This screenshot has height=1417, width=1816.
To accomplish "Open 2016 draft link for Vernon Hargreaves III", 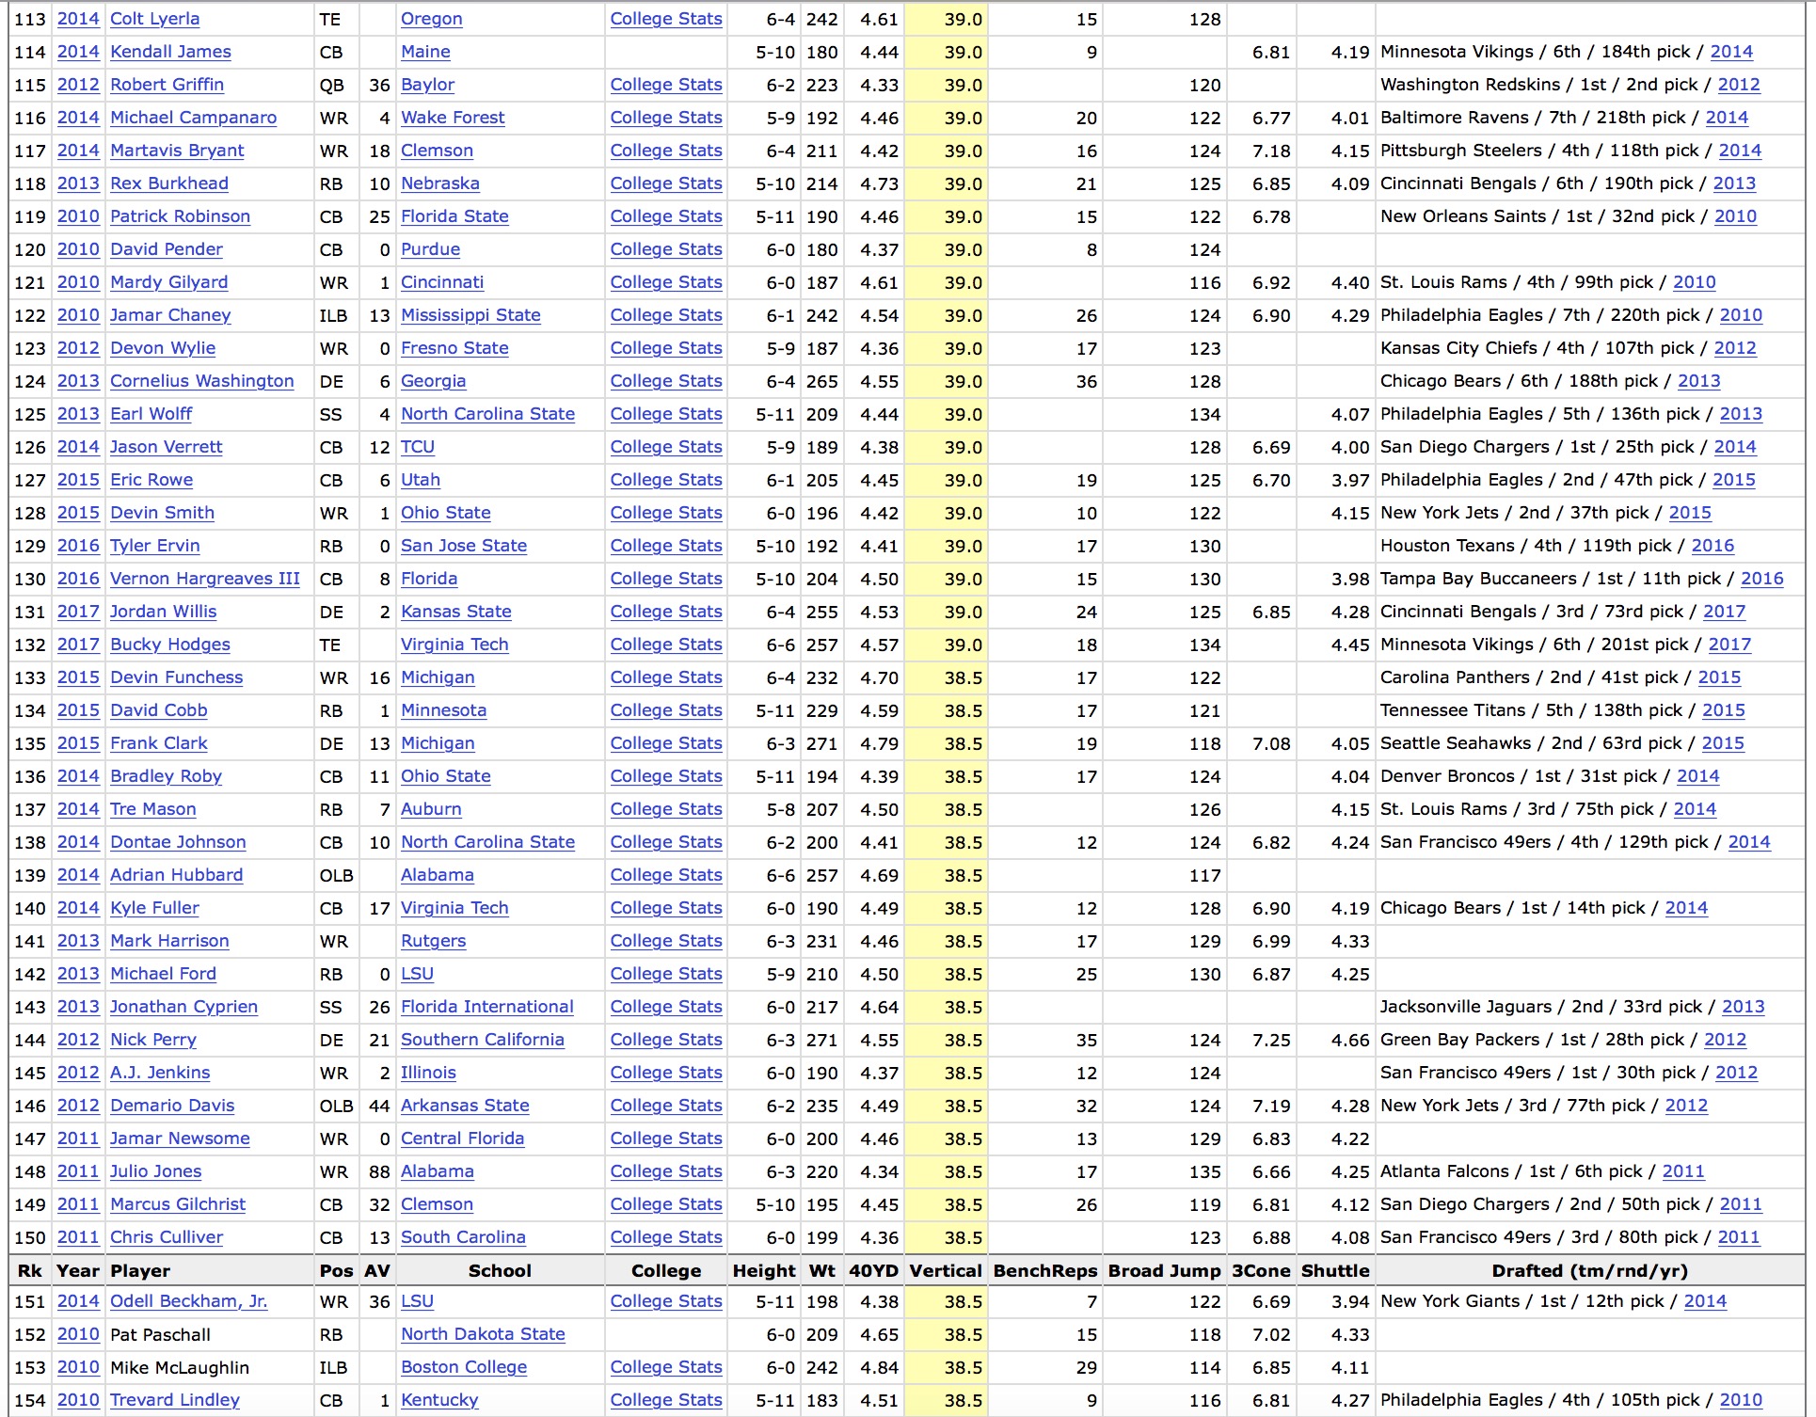I will coord(1761,579).
